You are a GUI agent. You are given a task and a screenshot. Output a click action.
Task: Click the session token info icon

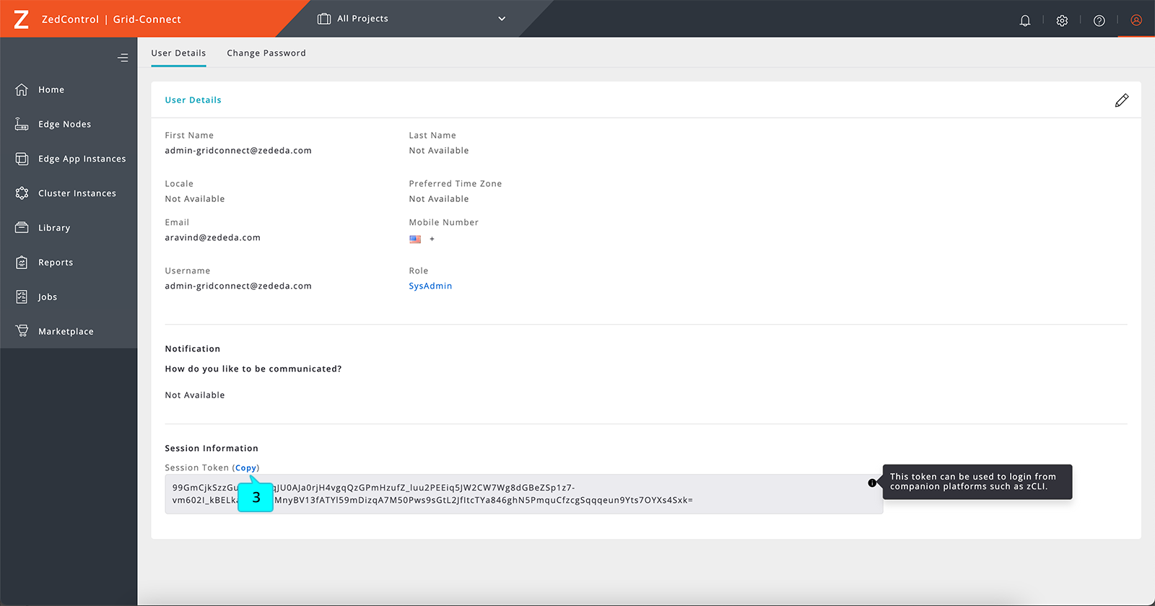[x=872, y=483]
